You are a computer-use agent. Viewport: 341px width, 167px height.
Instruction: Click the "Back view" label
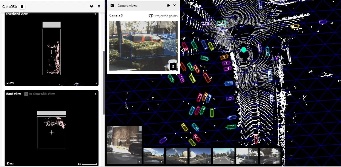coord(13,94)
